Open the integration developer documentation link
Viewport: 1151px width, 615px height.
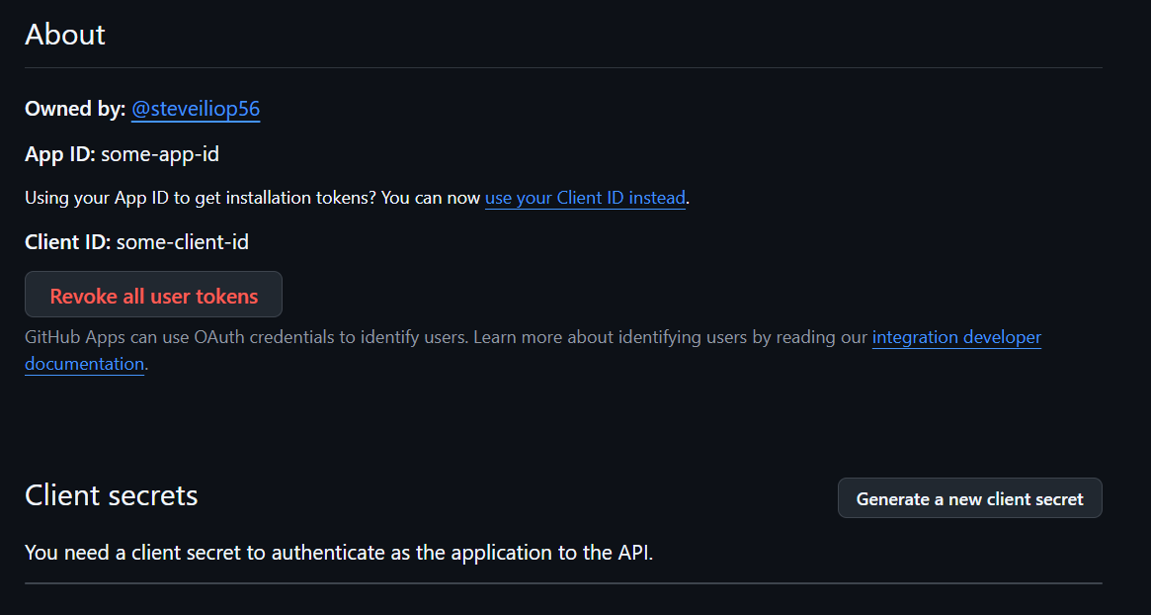[955, 337]
